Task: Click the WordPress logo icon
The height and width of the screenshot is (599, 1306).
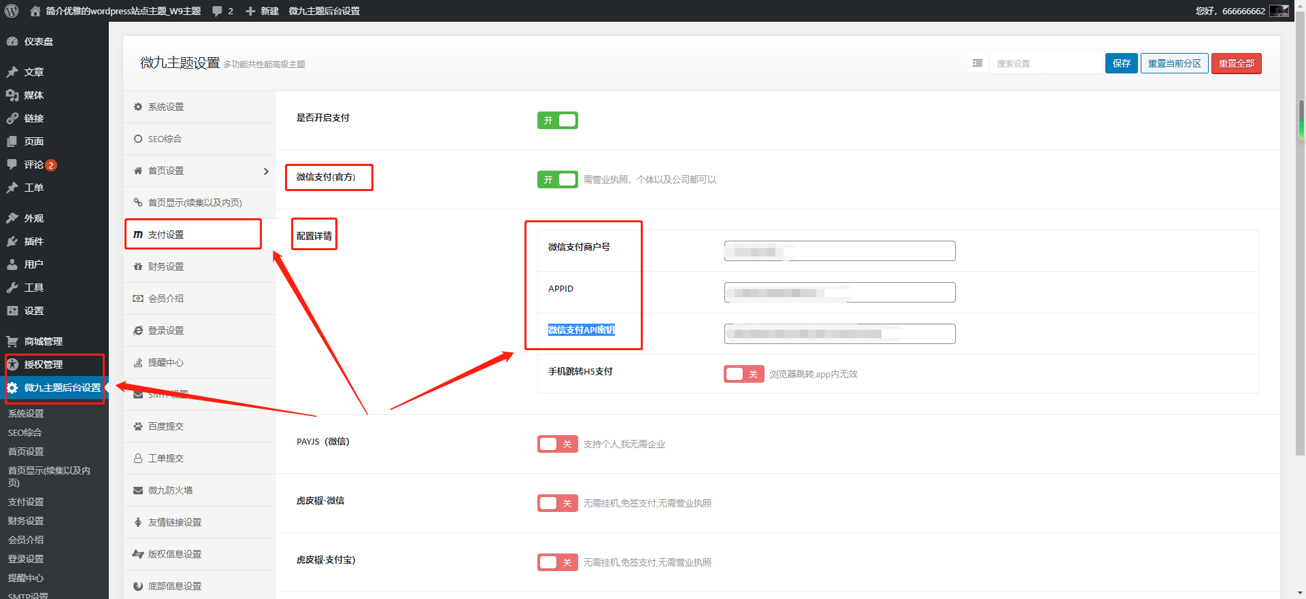Action: click(12, 11)
